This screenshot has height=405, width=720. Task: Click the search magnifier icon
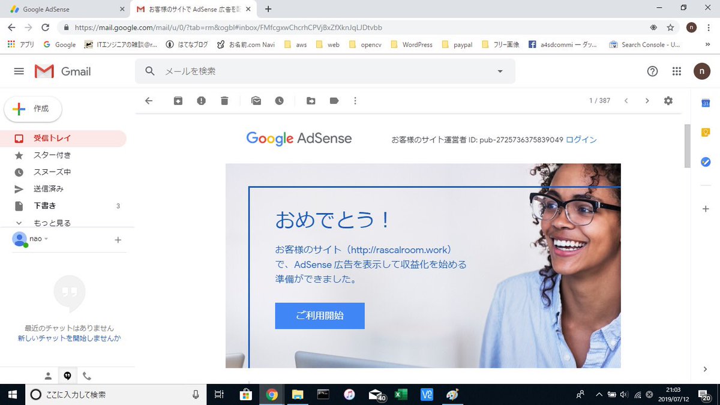[x=150, y=71]
